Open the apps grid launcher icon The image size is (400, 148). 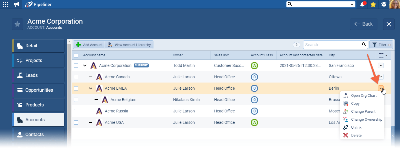pyautogui.click(x=6, y=4)
